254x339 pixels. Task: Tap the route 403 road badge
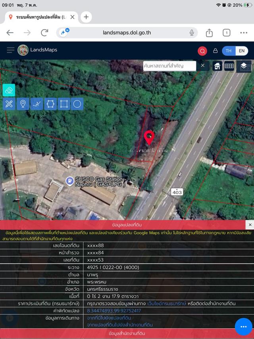click(177, 192)
